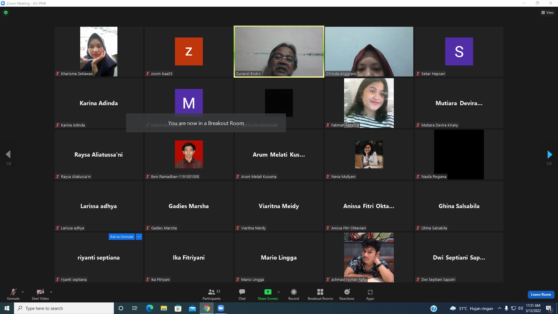558x314 pixels.
Task: Leave the breakout room
Action: [541, 295]
